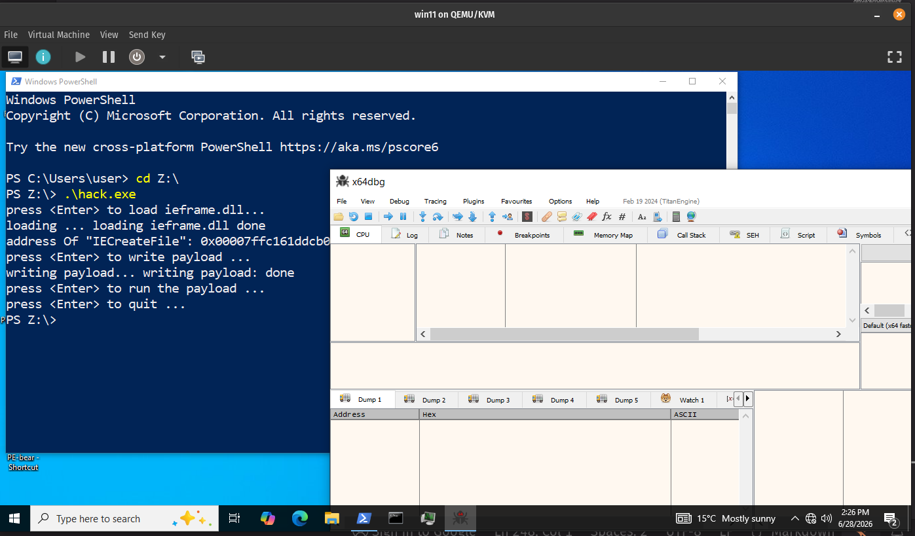Show the QEMU graphical console monitor icon
This screenshot has width=915, height=536.
pyautogui.click(x=14, y=57)
